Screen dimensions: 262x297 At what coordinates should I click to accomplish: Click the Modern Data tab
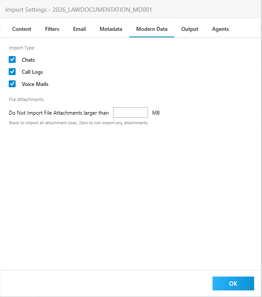coord(152,29)
